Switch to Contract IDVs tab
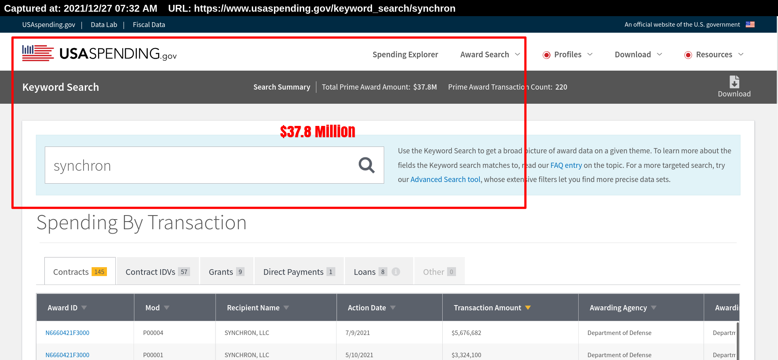Screen dimensions: 778x360 coord(158,271)
